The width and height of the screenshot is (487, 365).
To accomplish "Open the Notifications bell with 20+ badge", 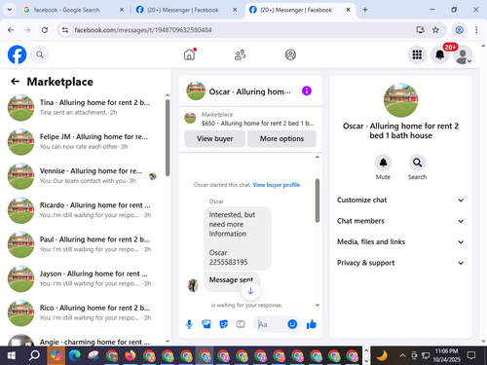I will pos(440,55).
